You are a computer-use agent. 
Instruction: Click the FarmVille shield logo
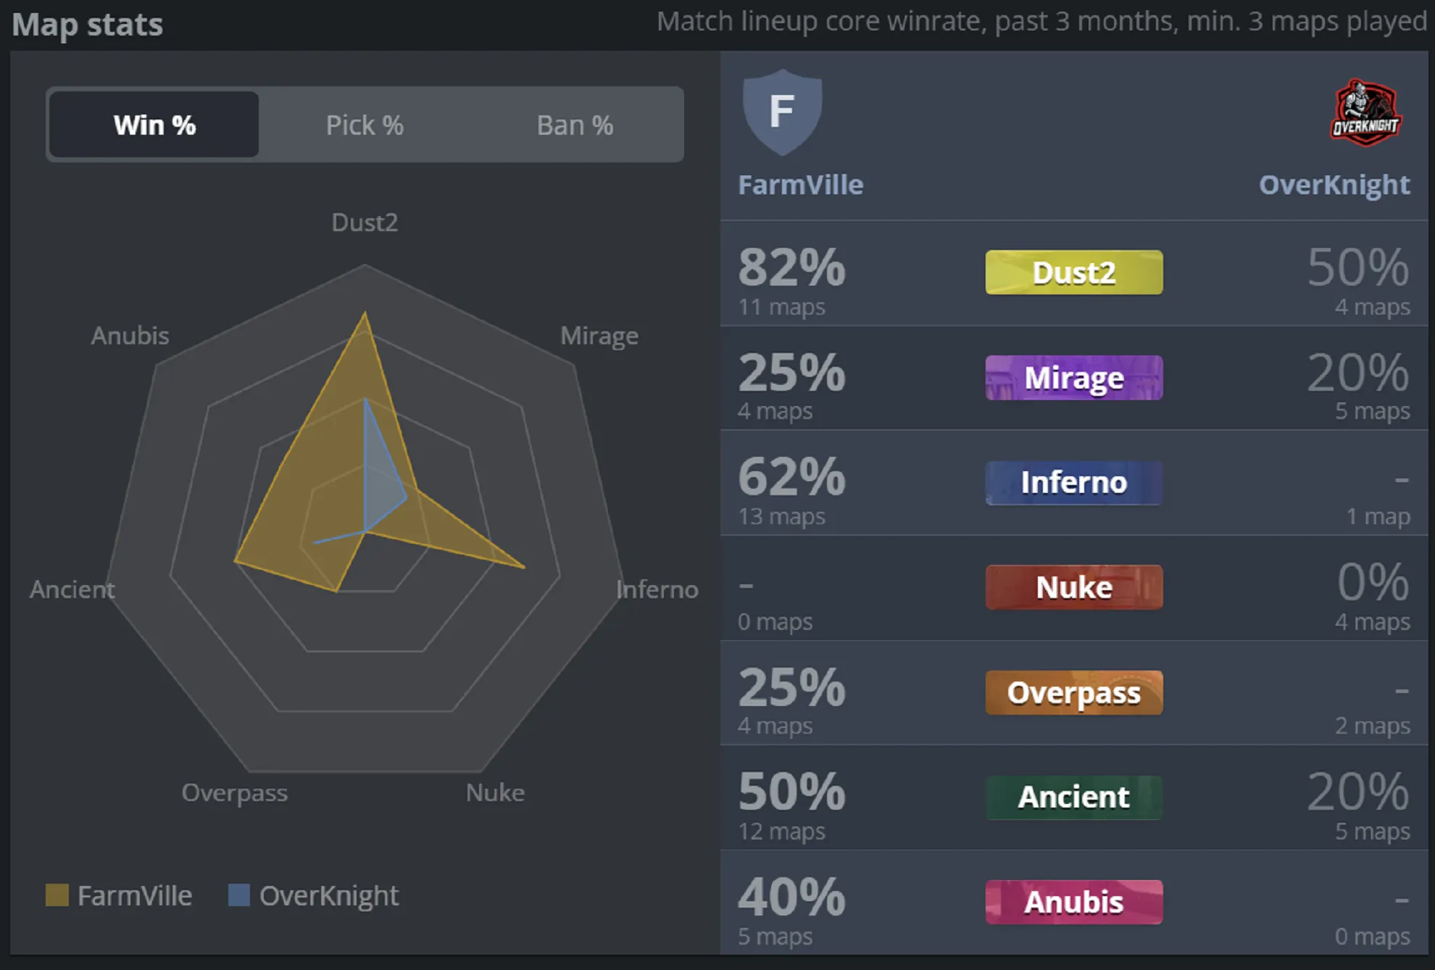782,112
